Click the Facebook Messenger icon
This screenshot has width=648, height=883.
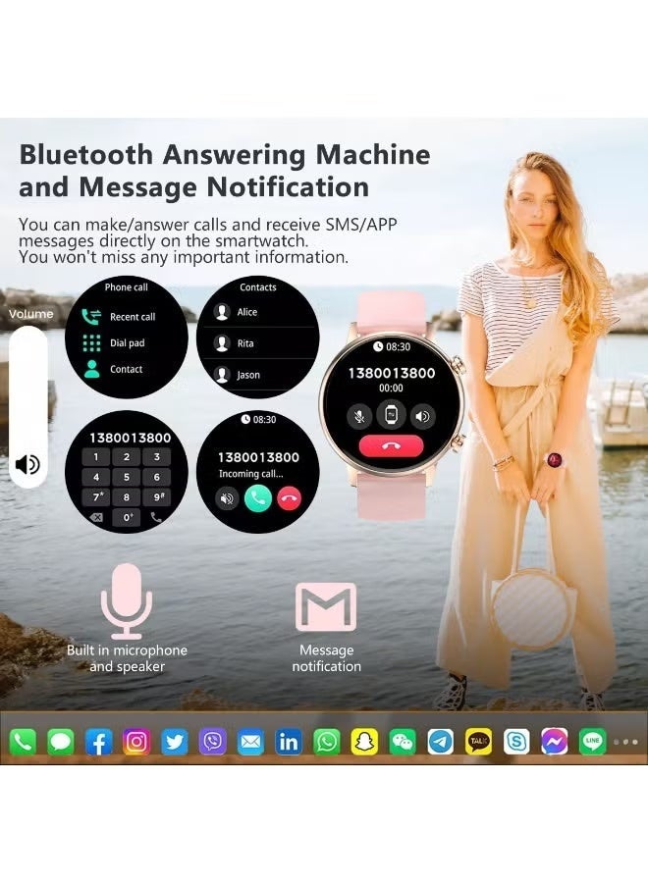(x=555, y=742)
